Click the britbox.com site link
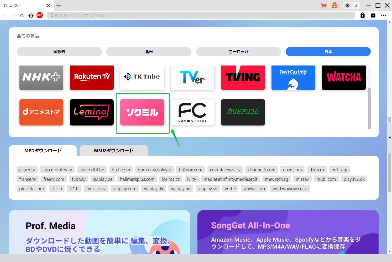 pos(190,170)
